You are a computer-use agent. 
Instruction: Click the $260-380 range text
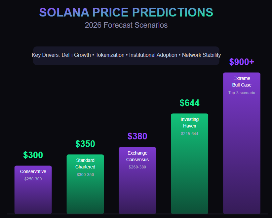point(137,167)
